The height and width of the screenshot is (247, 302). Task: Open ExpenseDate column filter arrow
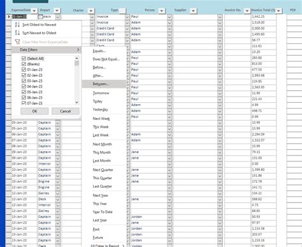[x=34, y=11]
